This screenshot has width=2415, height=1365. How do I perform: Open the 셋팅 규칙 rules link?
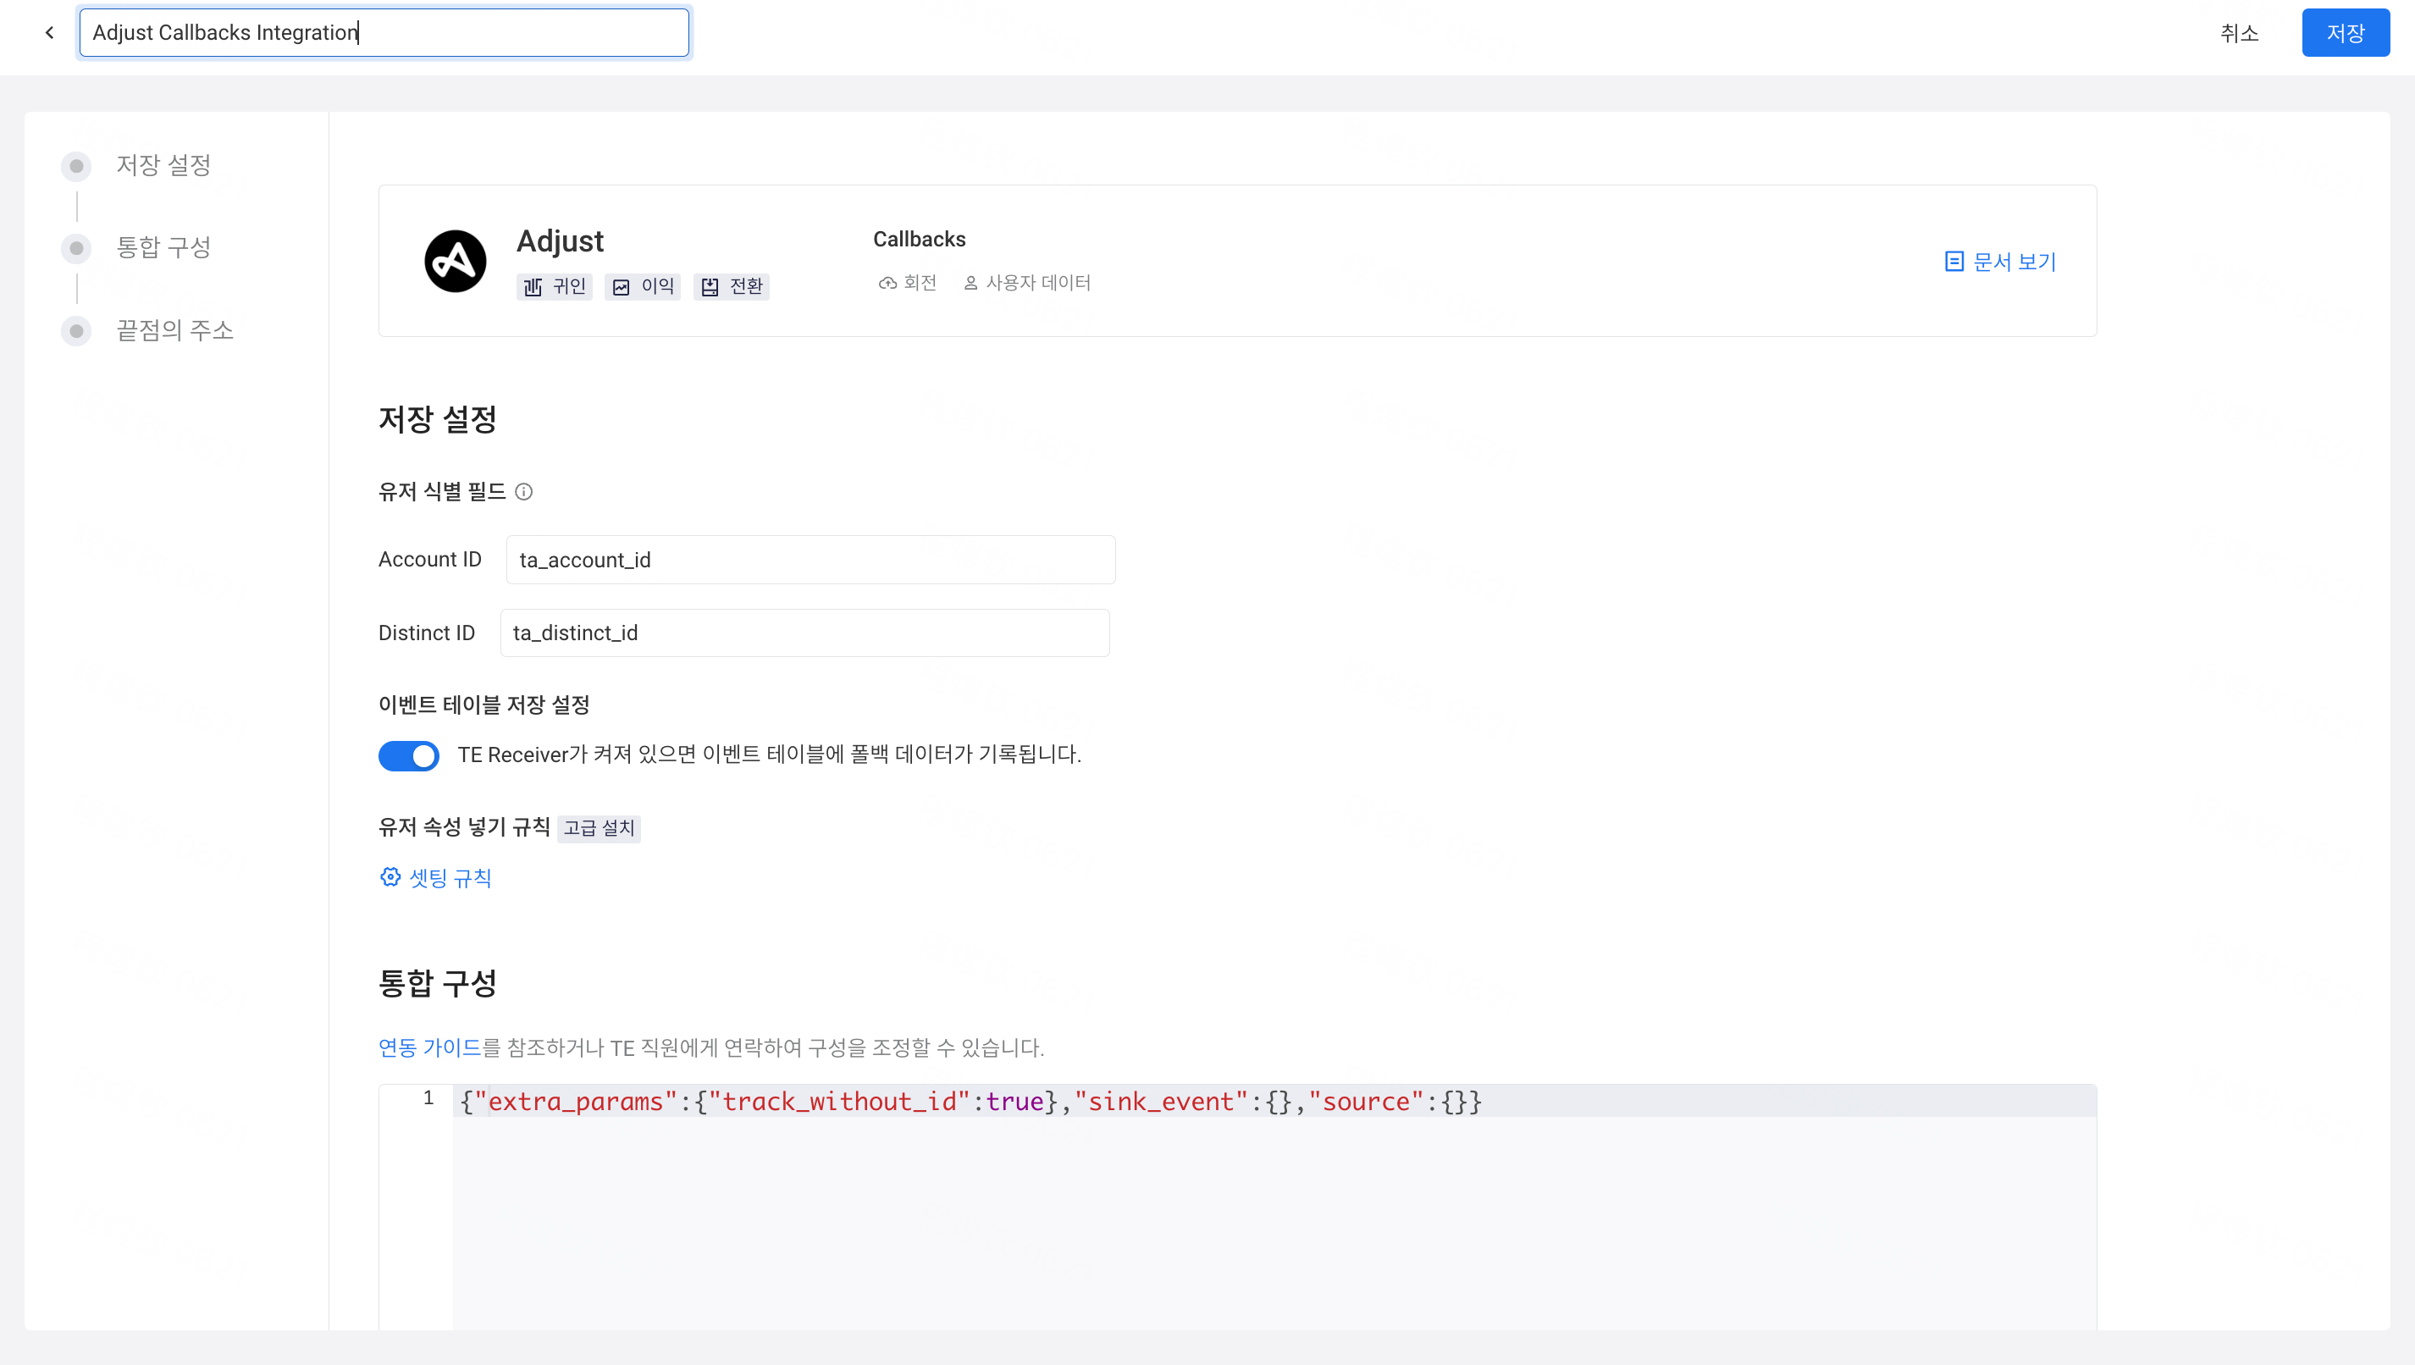tap(450, 877)
